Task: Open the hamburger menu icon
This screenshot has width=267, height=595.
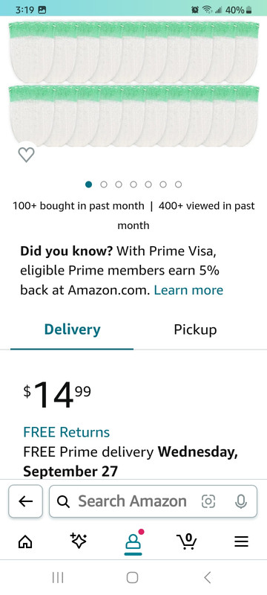Action: 241,541
